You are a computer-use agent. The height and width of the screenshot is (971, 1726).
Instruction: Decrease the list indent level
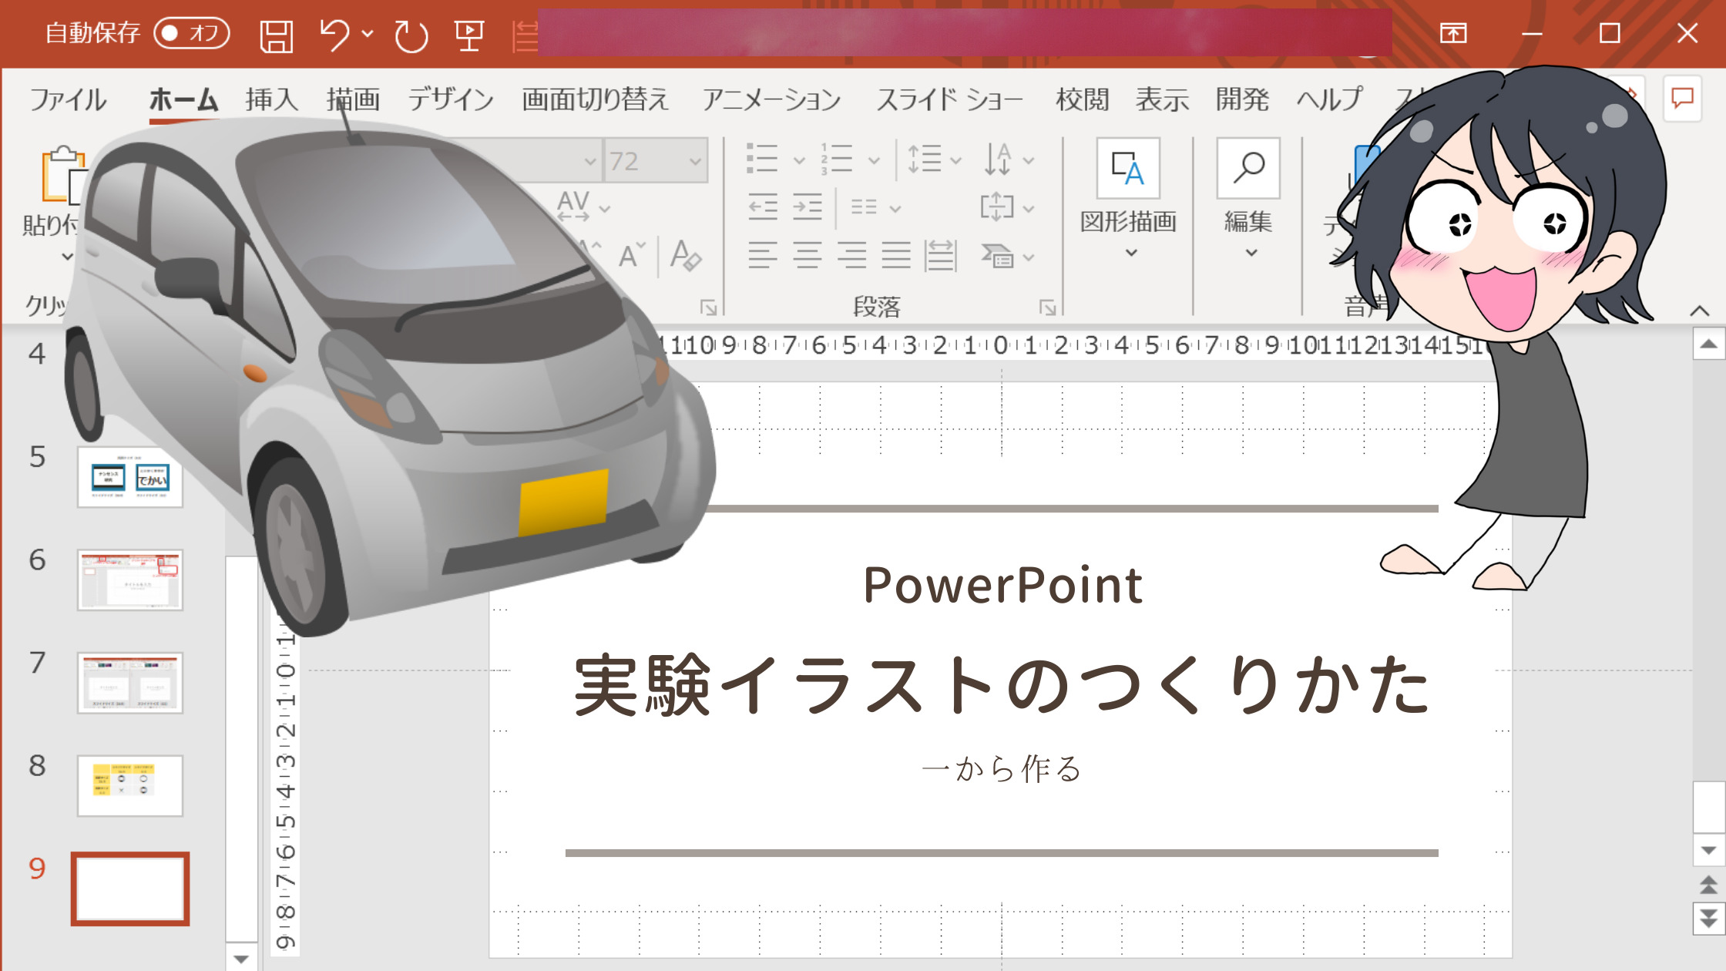(763, 207)
